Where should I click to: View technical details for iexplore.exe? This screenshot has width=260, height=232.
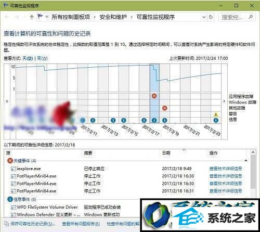(226, 169)
